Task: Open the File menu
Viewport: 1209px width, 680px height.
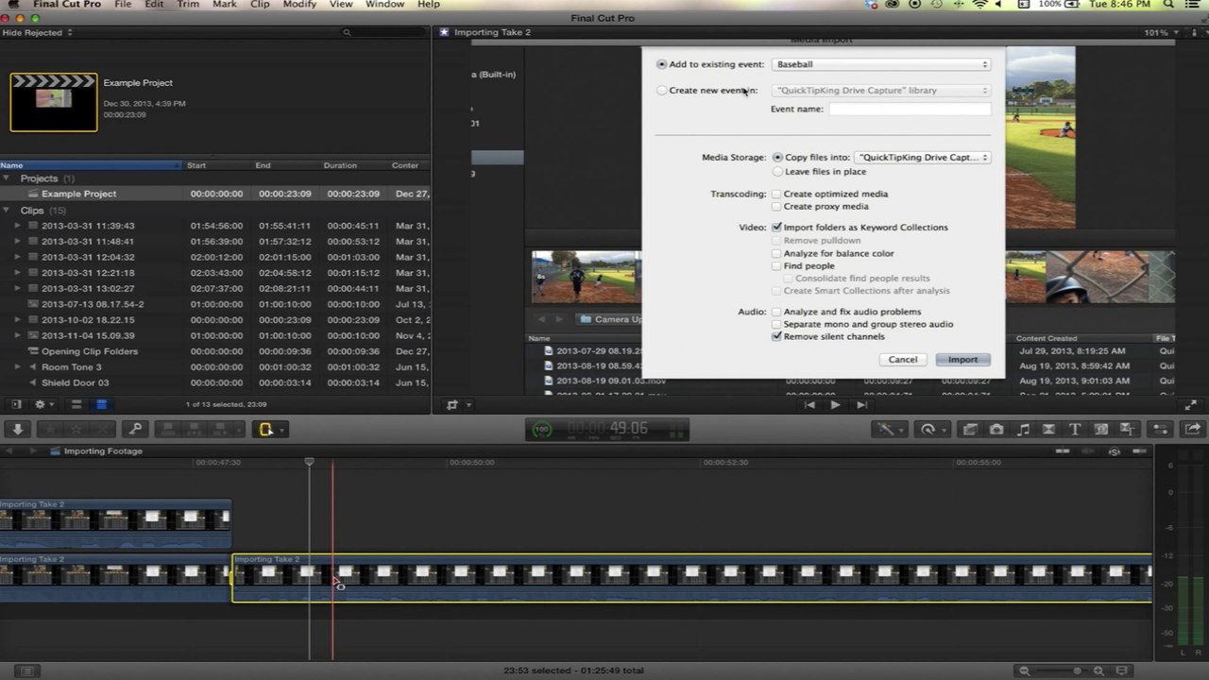Action: click(123, 5)
